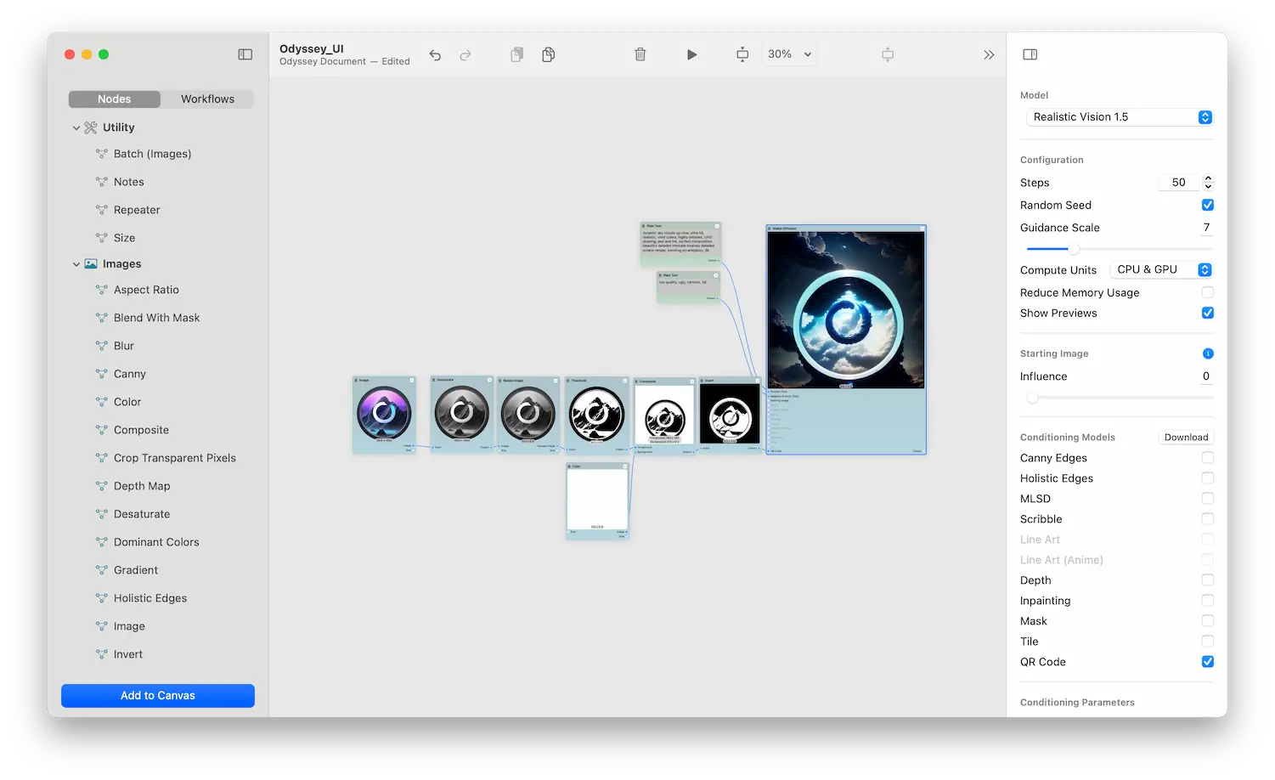
Task: Select the Dominant Colors node
Action: coord(156,542)
